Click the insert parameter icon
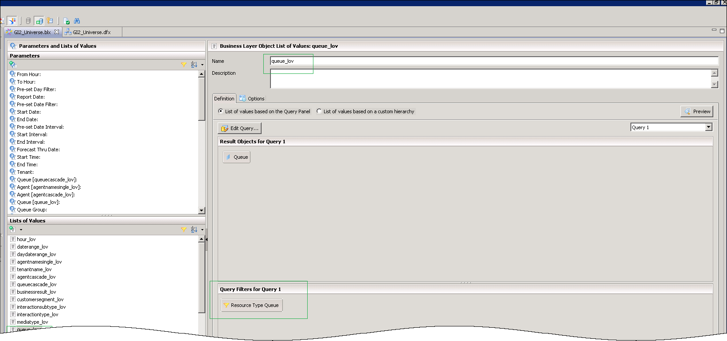The image size is (727, 341). 13,65
